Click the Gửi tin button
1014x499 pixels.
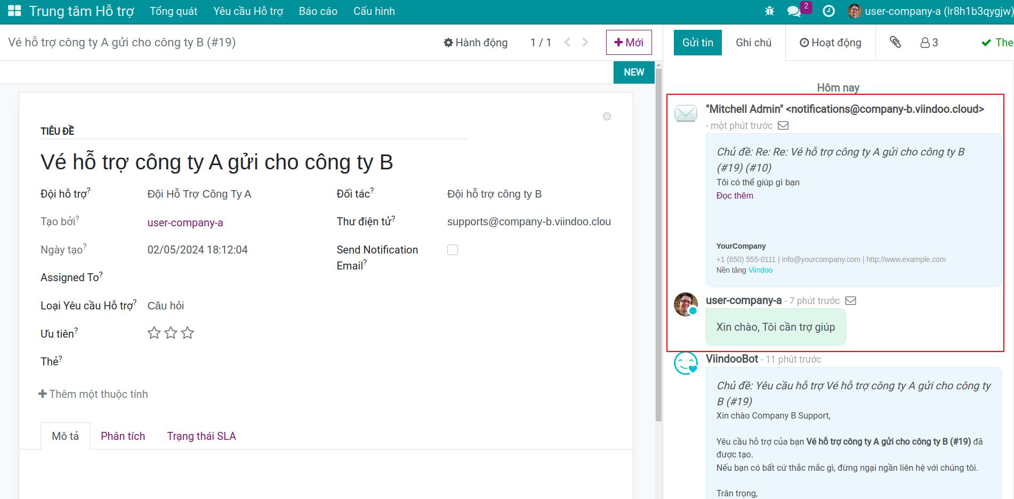point(698,43)
